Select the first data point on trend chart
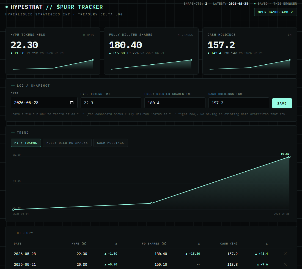302x269 pixels. click(x=13, y=210)
